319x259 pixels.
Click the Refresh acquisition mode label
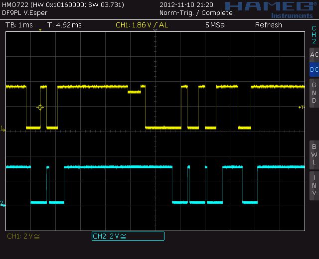(269, 25)
